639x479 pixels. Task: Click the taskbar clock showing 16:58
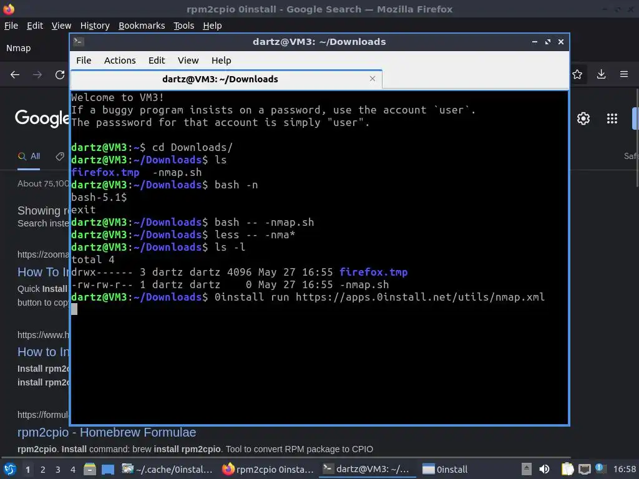(625, 469)
